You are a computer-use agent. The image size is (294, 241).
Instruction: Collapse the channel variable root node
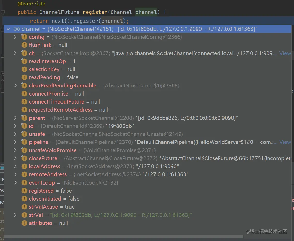[8, 29]
